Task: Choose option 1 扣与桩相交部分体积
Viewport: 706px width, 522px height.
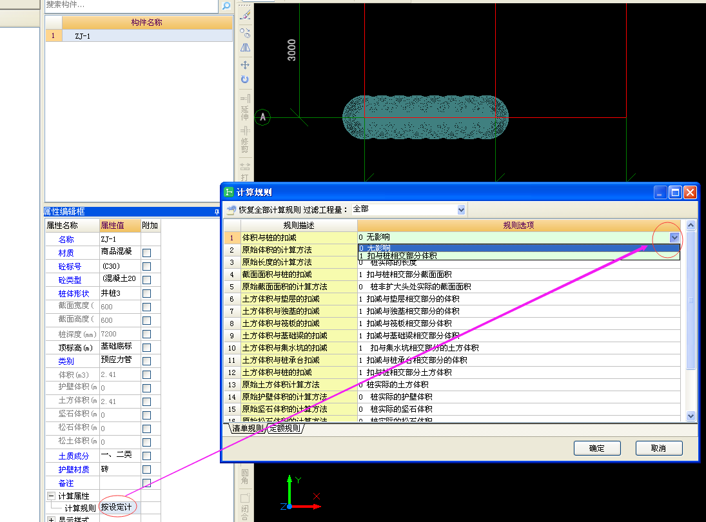Action: (x=518, y=256)
